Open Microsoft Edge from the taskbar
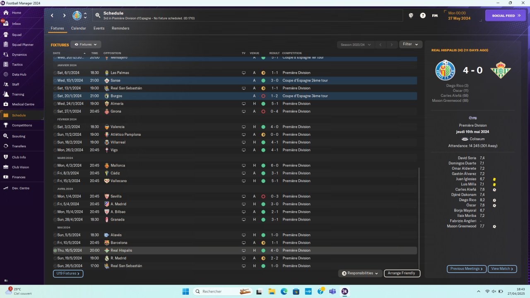530x298 pixels. pos(284,291)
